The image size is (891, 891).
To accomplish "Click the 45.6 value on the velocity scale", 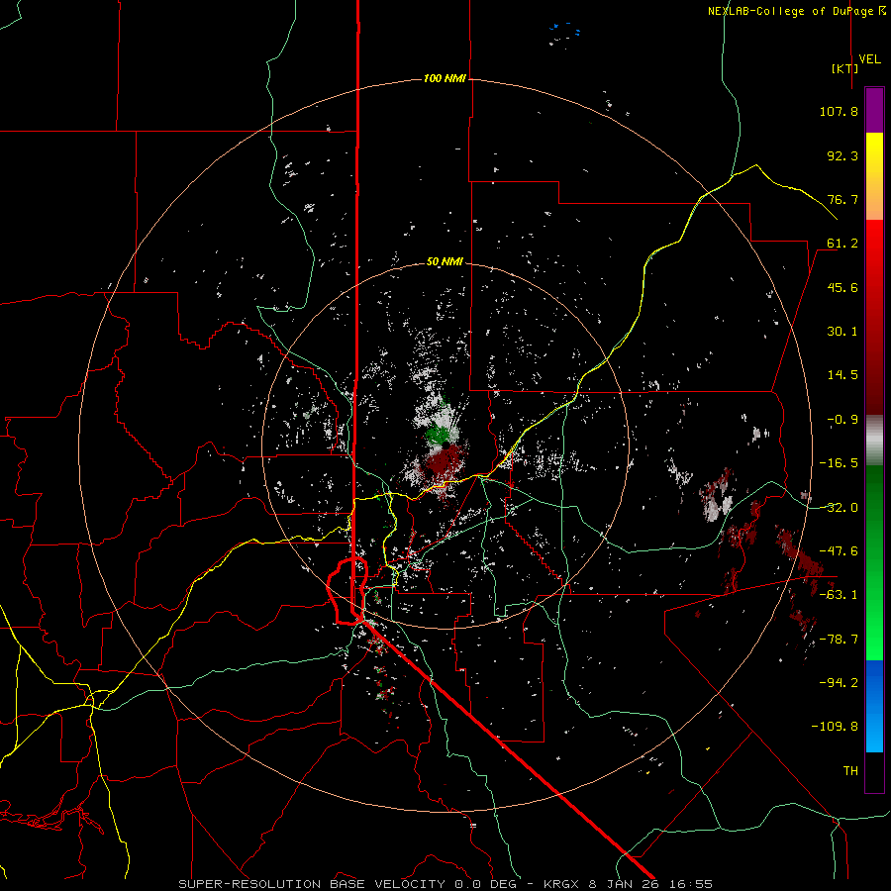I will pyautogui.click(x=842, y=287).
